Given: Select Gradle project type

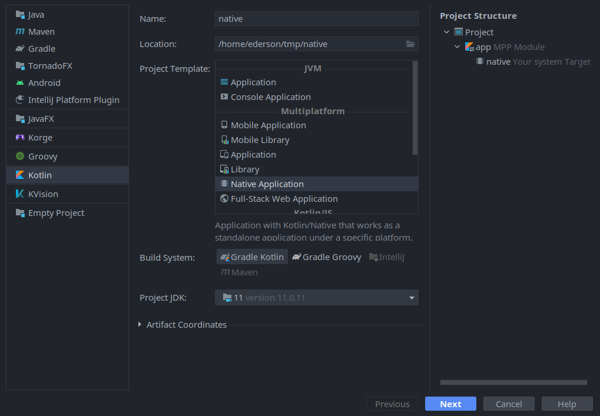Looking at the screenshot, I should (67, 49).
